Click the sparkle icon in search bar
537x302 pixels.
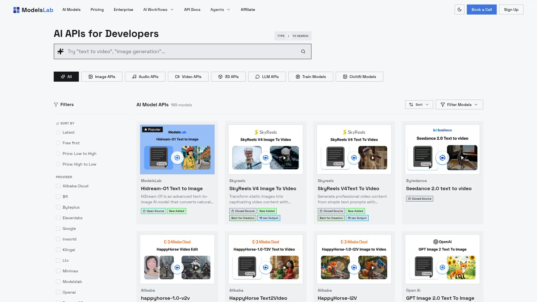pyautogui.click(x=60, y=51)
